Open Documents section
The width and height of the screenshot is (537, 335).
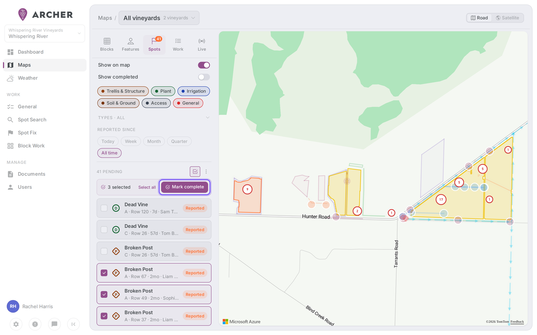click(x=45, y=174)
